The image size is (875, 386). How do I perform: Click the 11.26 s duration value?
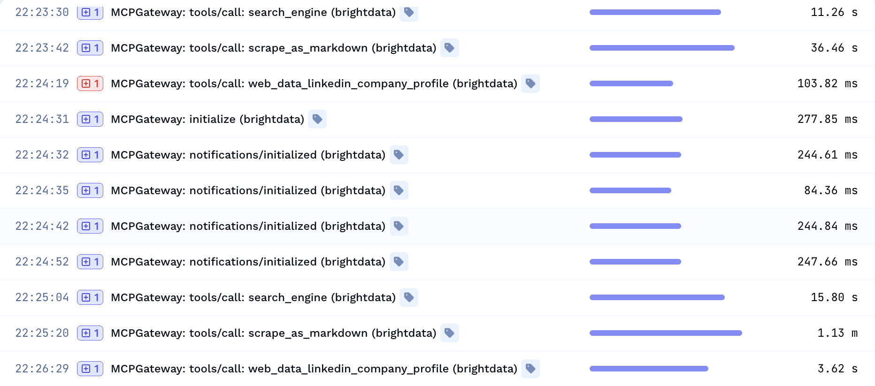point(834,12)
